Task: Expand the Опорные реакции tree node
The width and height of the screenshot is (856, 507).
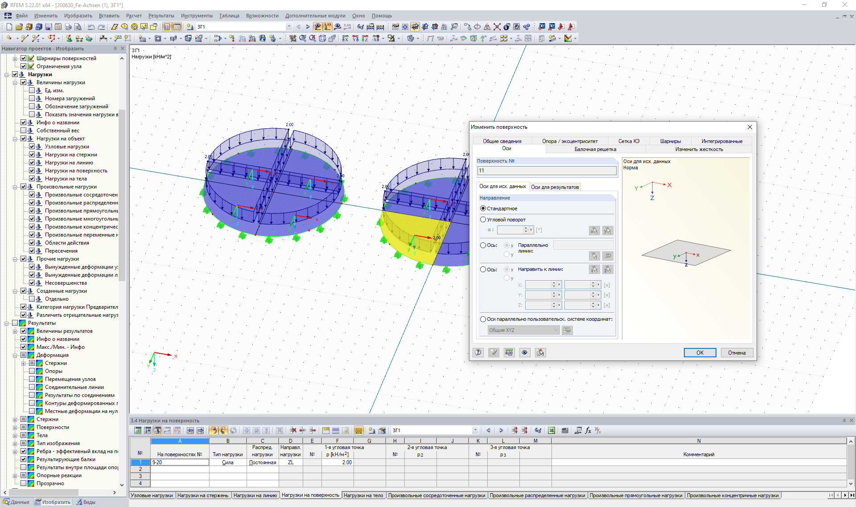Action: point(15,475)
